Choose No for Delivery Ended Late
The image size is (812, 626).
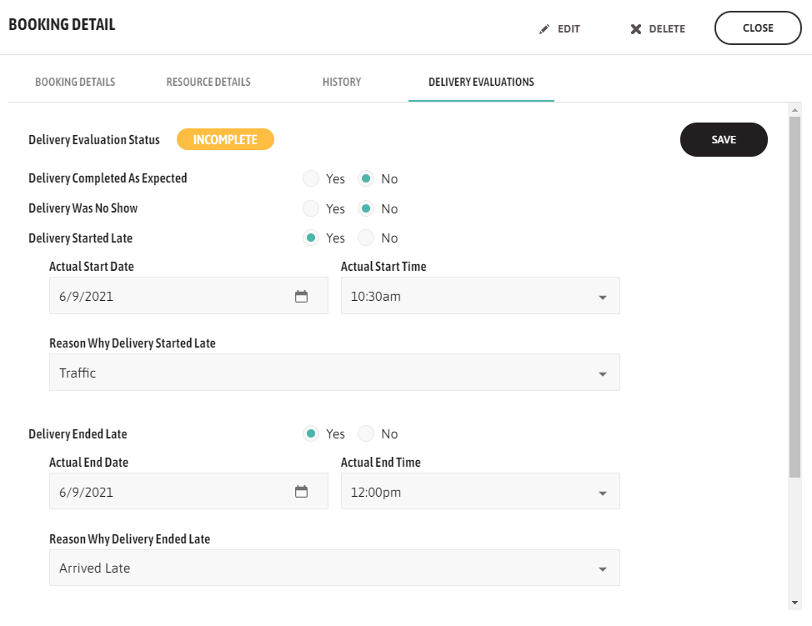tap(366, 434)
